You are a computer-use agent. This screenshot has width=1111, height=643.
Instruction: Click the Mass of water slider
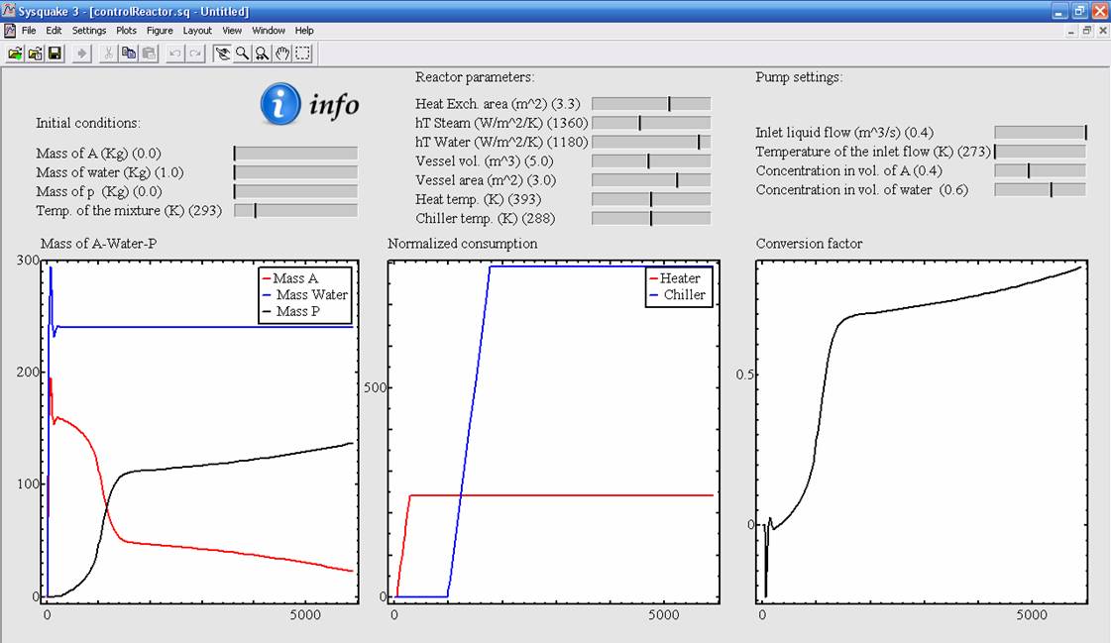click(x=295, y=172)
